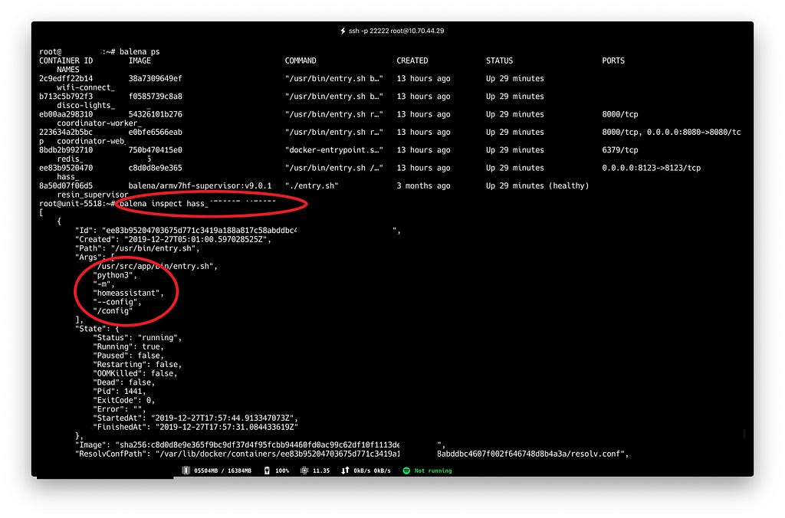The width and height of the screenshot is (785, 518).
Task: Click the coordinator-web_ container name
Action: (91, 141)
